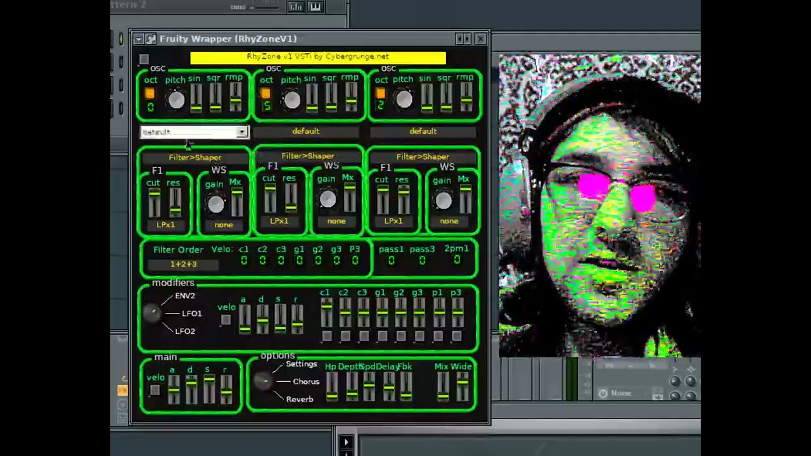Change second waveshaper type 'none'

[336, 221]
